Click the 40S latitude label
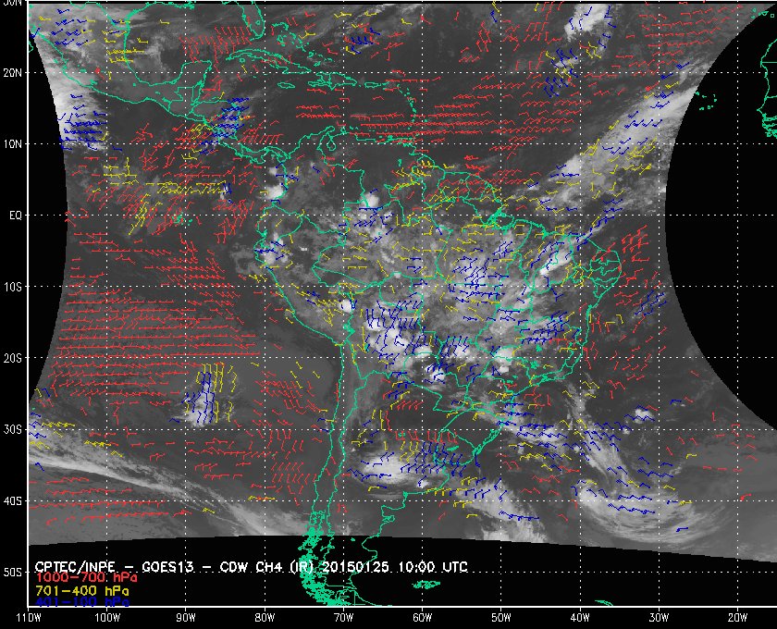The height and width of the screenshot is (629, 777). tap(12, 501)
